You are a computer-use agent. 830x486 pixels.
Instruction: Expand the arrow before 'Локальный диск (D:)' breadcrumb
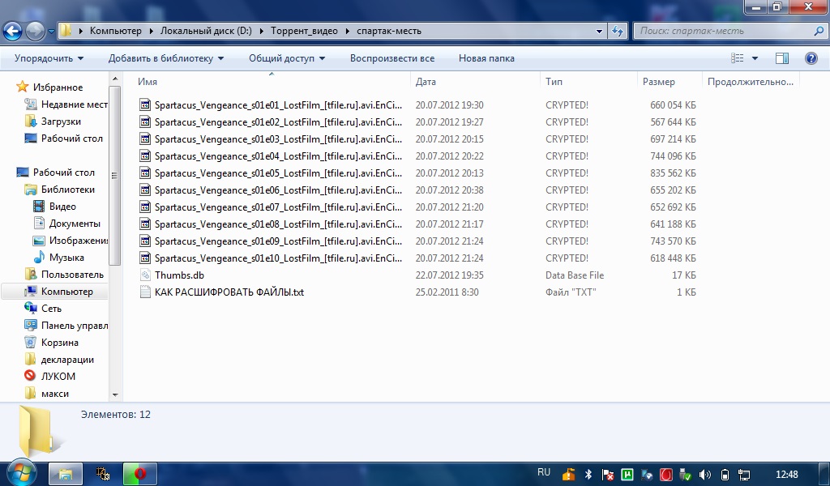pos(151,32)
